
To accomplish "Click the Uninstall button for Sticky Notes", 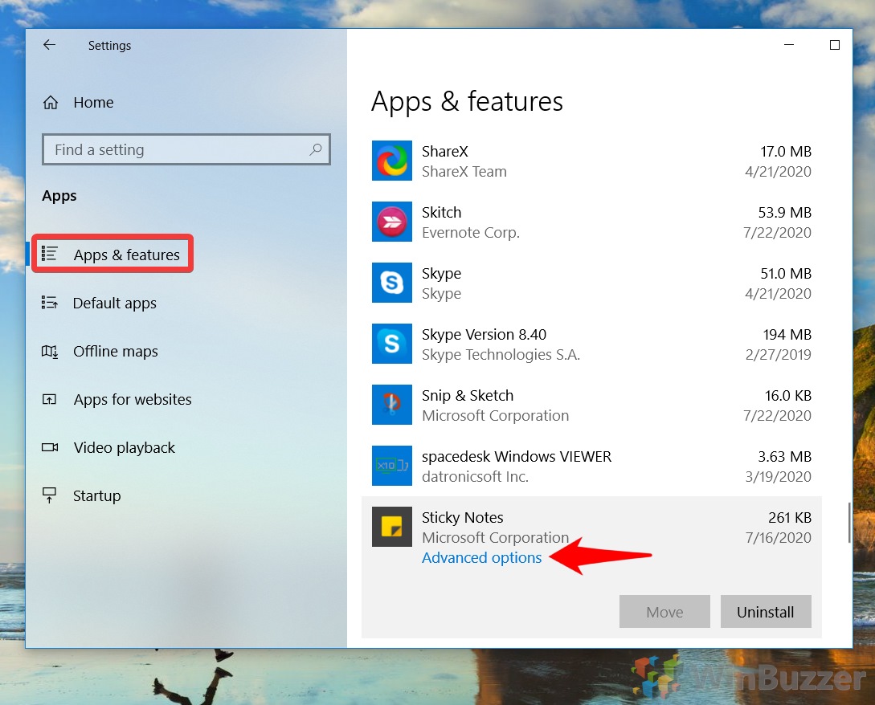I will (765, 611).
